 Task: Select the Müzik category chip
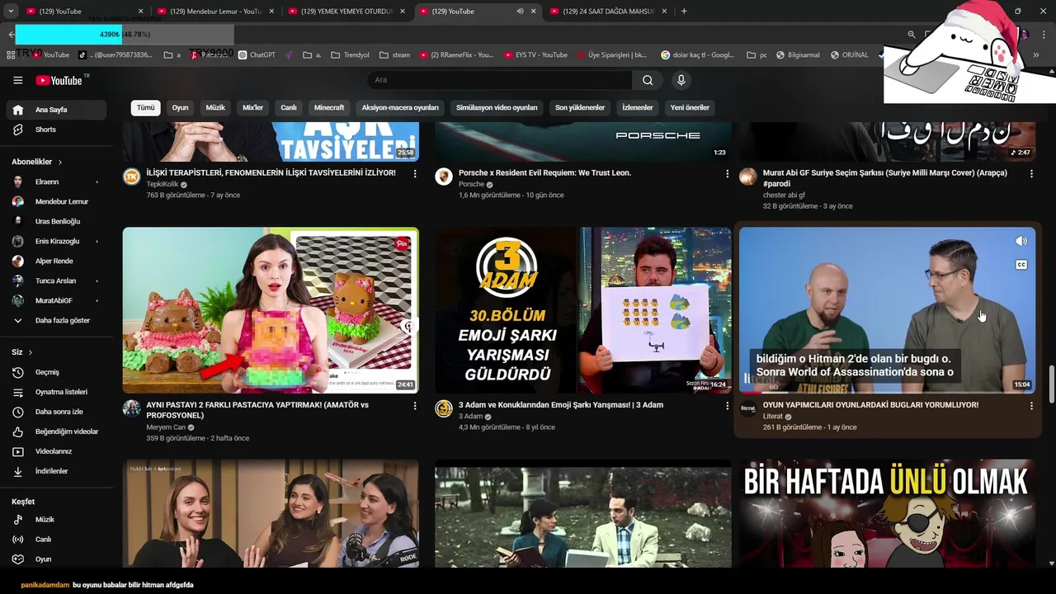[215, 107]
